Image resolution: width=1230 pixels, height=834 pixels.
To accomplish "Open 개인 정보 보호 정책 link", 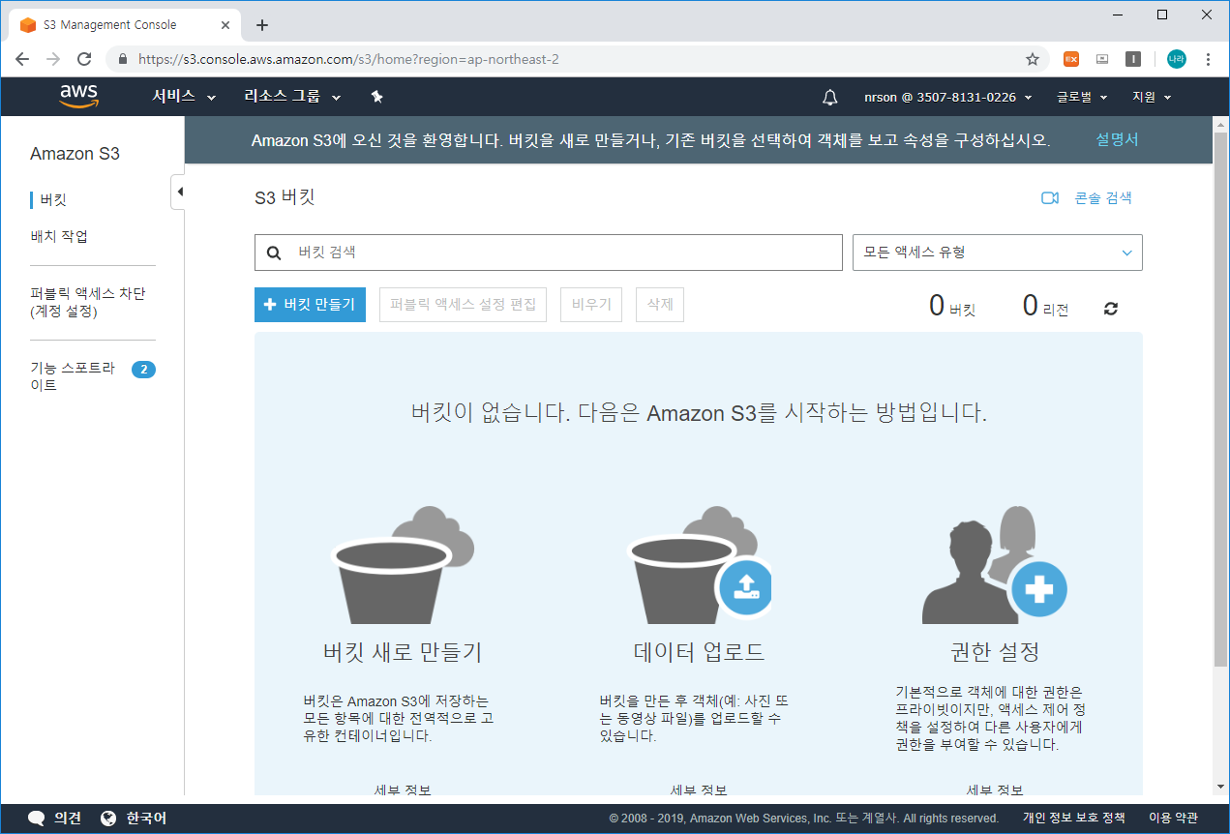I will 1074,818.
